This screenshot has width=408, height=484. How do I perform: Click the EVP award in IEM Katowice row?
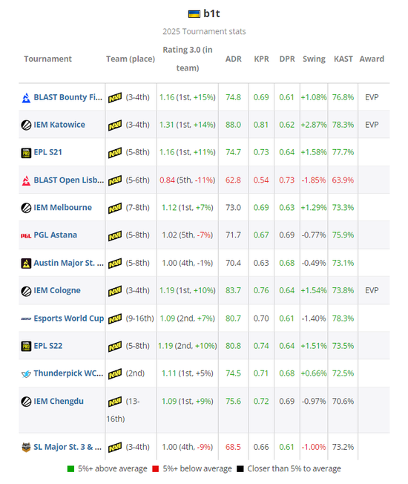point(372,125)
